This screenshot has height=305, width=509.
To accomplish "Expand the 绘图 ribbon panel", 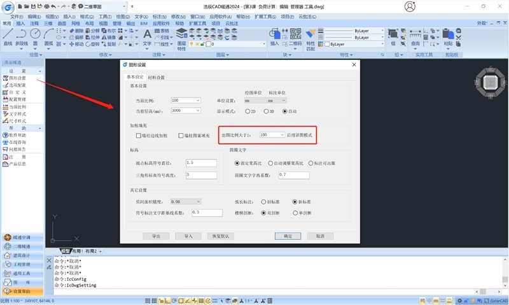I will 36,55.
